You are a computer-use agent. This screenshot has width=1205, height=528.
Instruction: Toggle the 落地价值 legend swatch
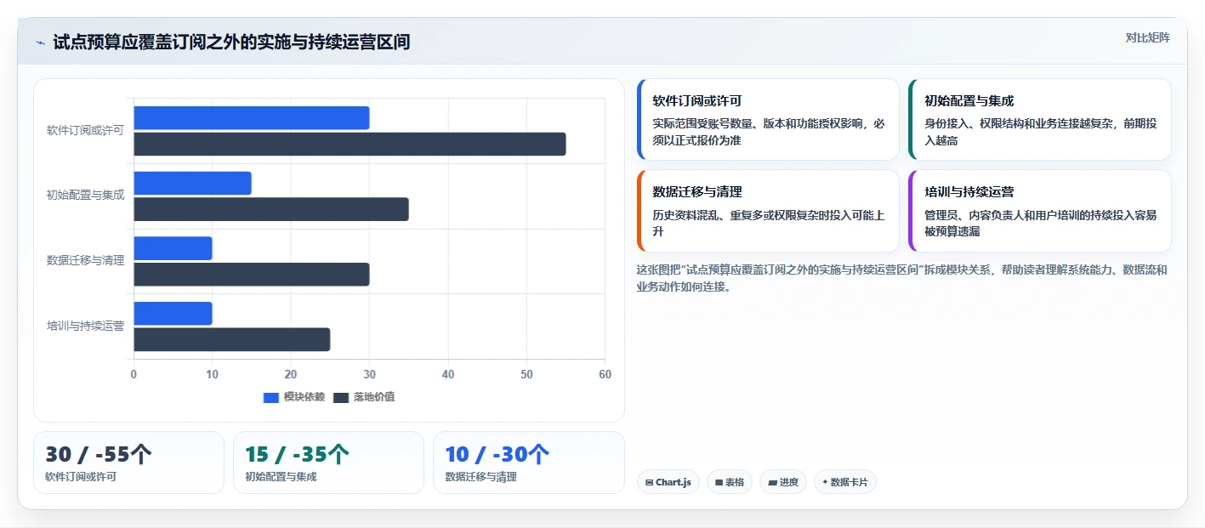(x=341, y=397)
